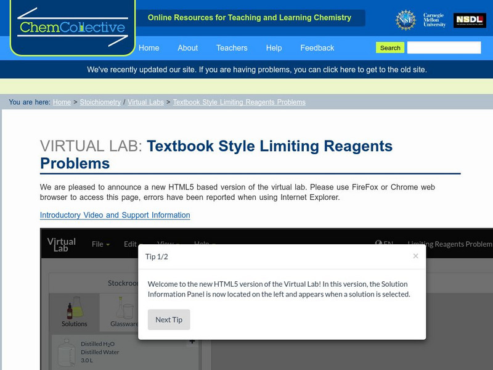Select the Solutions stockroom tab
Viewport: 493px width, 370px height.
[x=74, y=311]
